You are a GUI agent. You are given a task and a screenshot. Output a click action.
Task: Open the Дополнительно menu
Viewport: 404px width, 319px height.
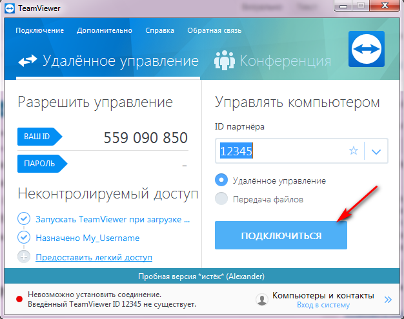(105, 31)
